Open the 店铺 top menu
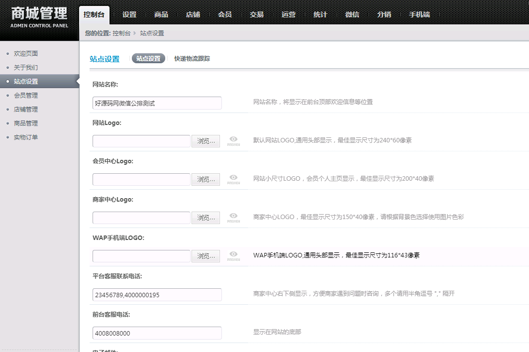This screenshot has height=352, width=529. [x=193, y=14]
